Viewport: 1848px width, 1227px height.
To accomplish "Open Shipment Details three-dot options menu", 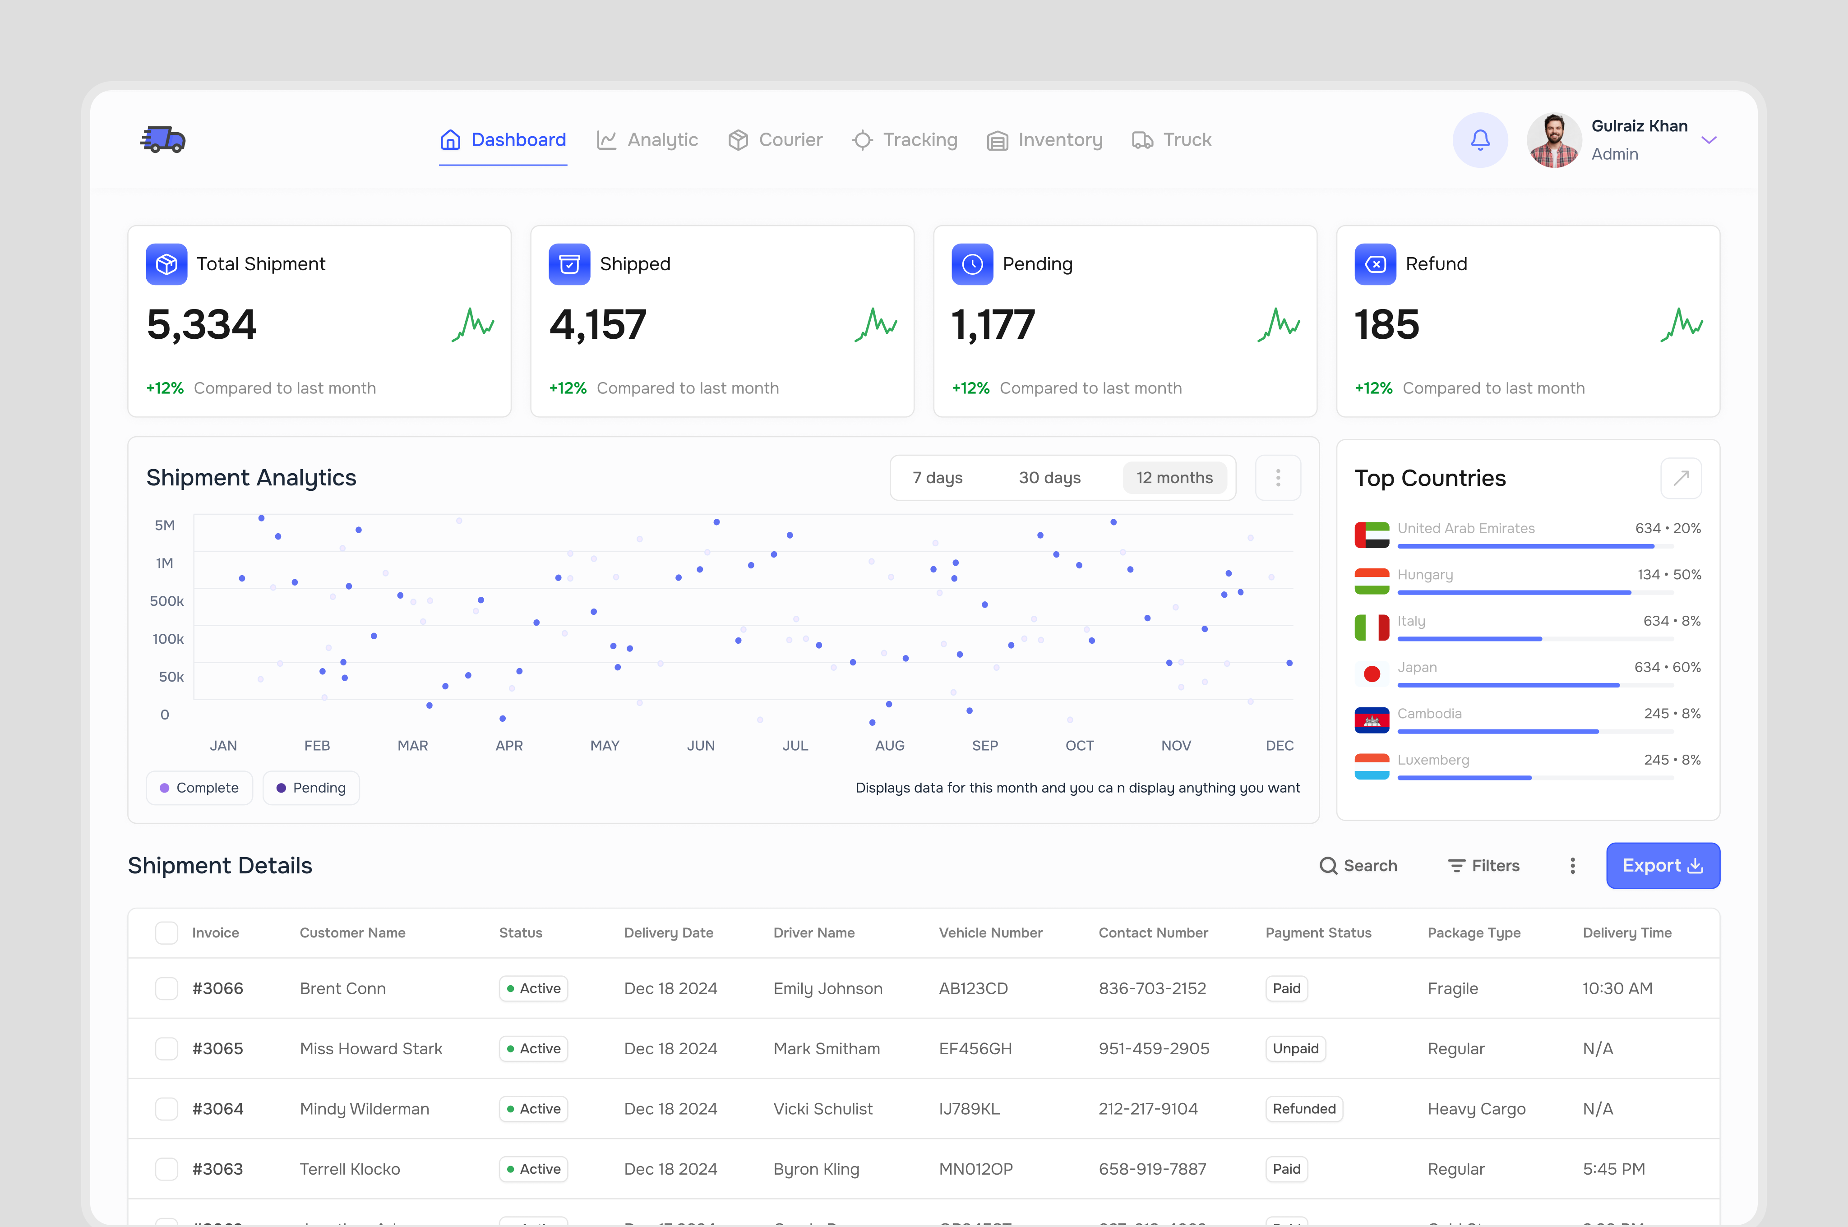I will (1572, 866).
